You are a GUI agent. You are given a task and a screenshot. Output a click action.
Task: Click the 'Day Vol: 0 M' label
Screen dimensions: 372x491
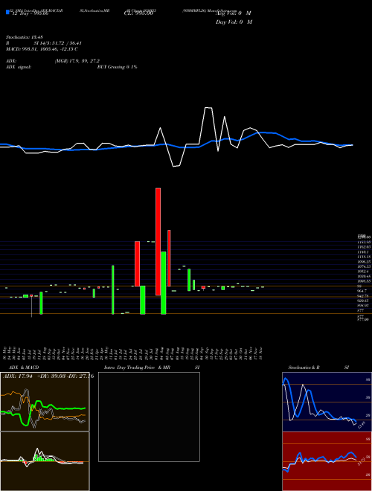tap(234, 22)
